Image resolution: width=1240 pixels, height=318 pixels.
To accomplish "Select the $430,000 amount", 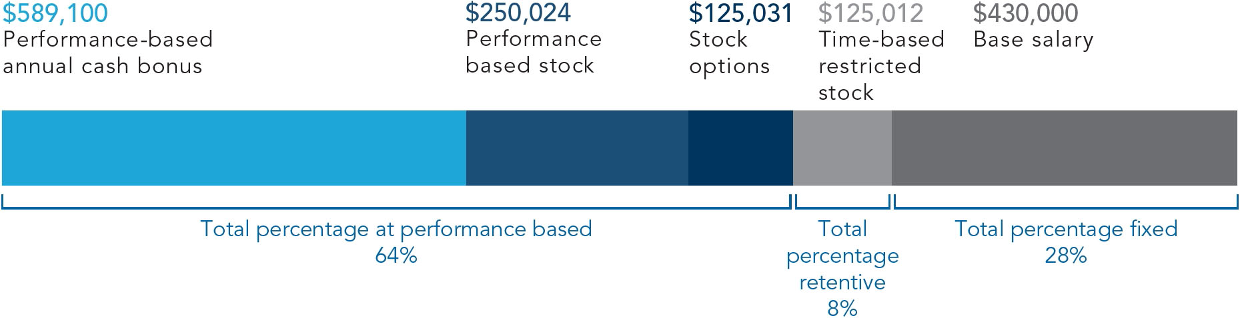I will 1025,13.
